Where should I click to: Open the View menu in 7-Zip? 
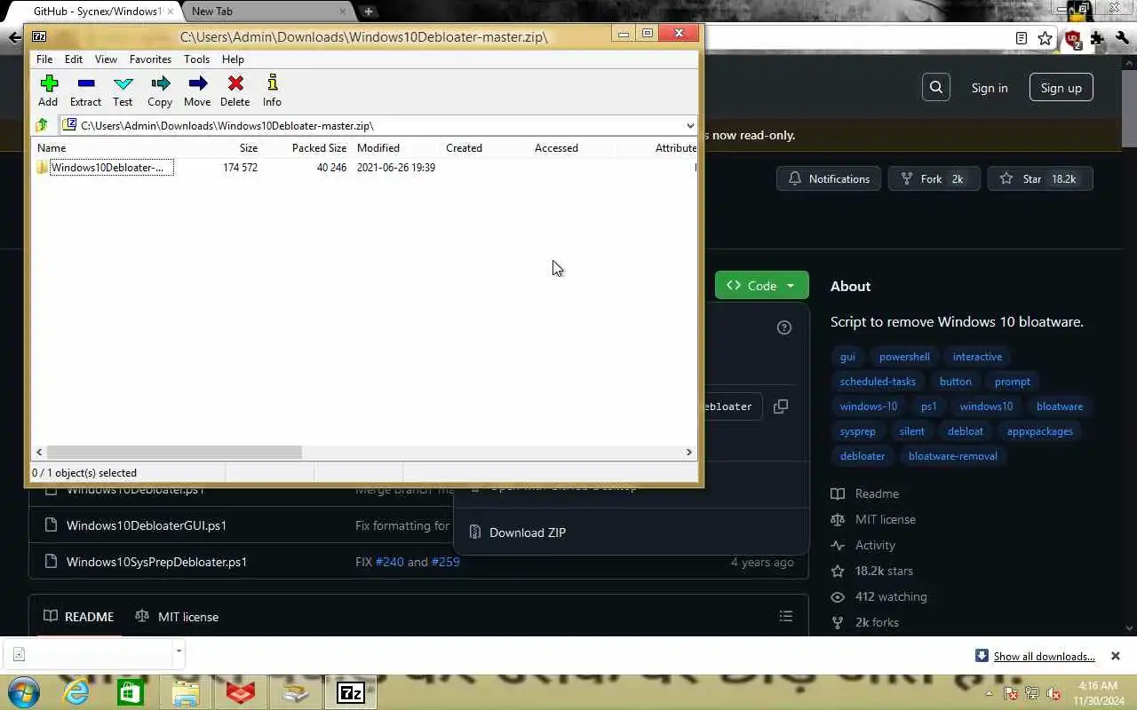tap(106, 59)
